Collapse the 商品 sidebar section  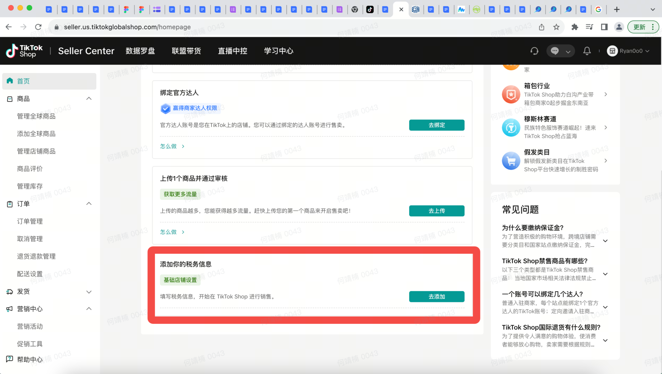(89, 99)
